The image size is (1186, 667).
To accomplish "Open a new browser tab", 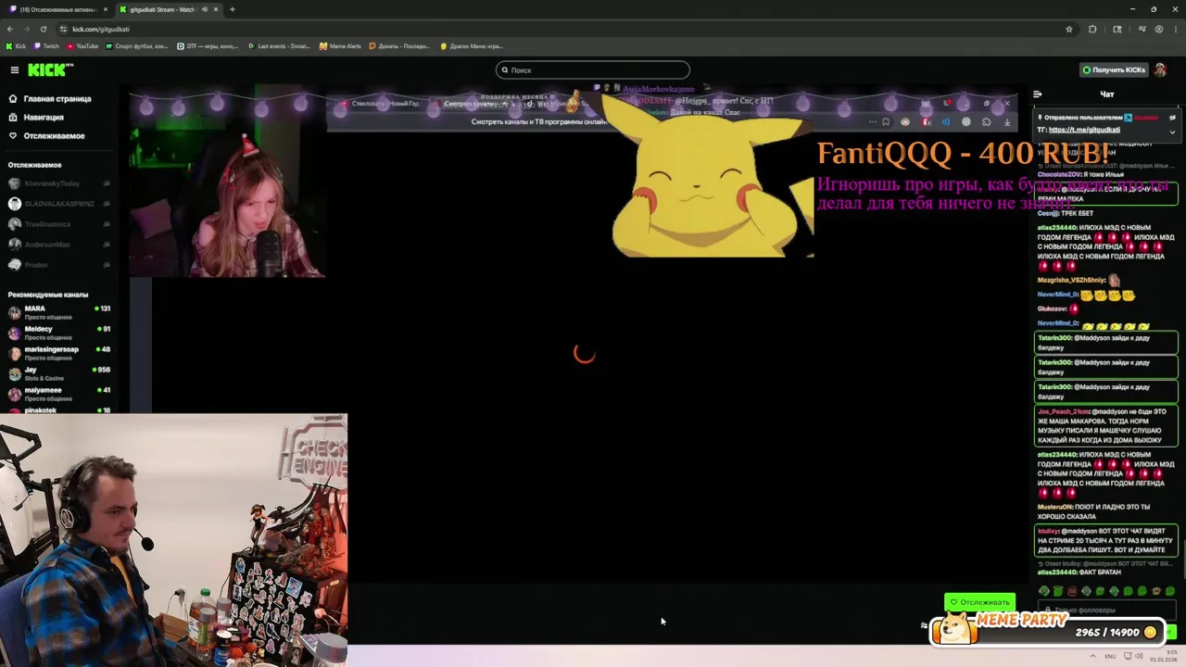I will pos(232,9).
